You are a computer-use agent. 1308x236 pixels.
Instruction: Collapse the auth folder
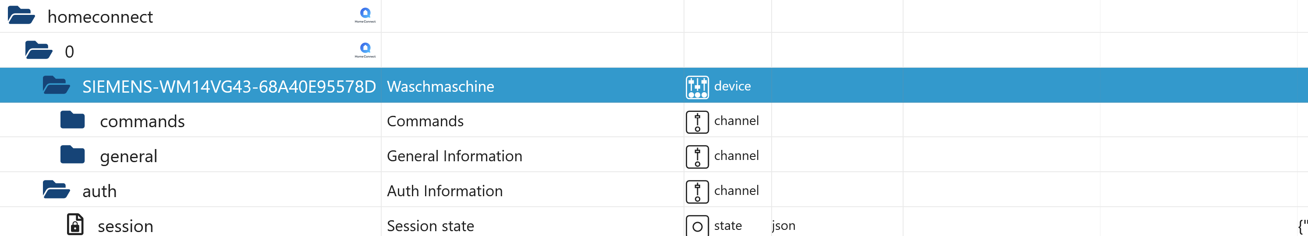click(x=56, y=190)
